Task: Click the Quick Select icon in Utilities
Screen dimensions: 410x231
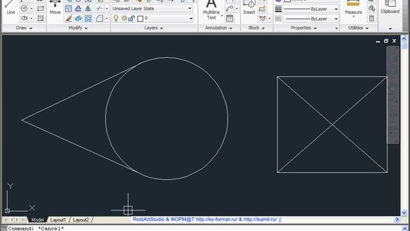Action: point(372,8)
